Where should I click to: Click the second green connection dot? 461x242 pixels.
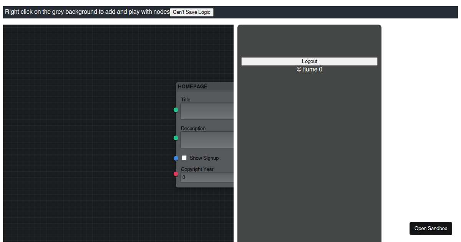176,138
